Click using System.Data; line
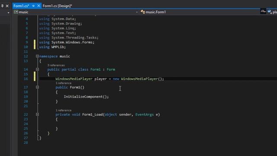277x156 pixels. [58, 19]
